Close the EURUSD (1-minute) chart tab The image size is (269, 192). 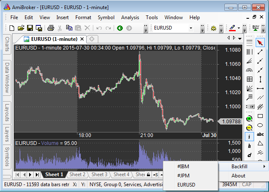[x=82, y=39]
